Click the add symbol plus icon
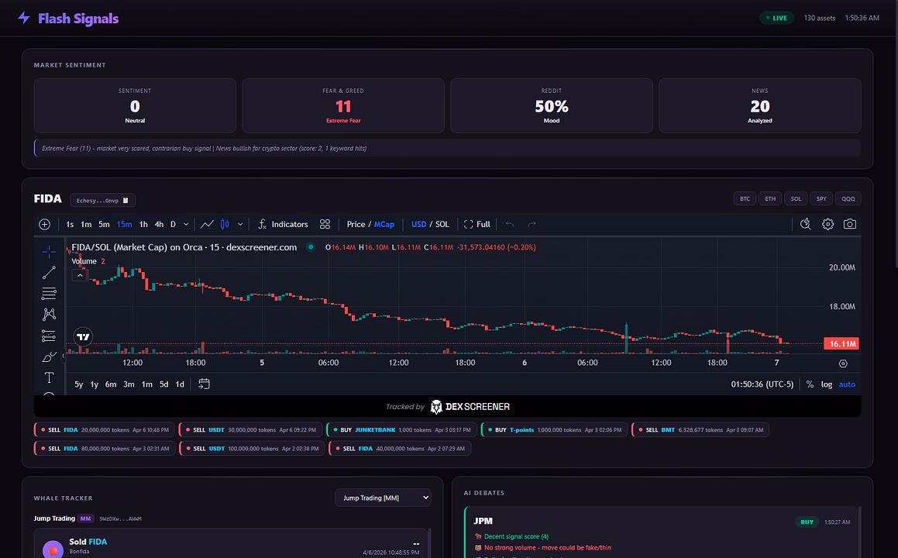The image size is (898, 558). [x=45, y=224]
